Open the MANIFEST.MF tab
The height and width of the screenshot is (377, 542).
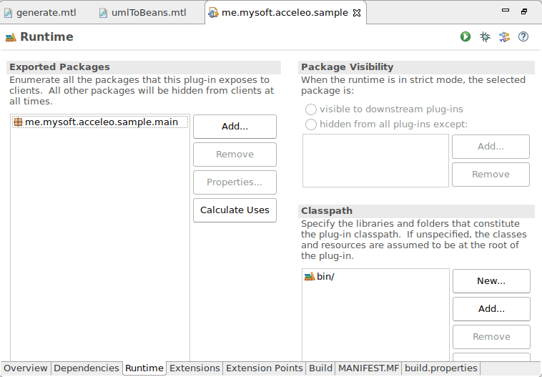368,368
